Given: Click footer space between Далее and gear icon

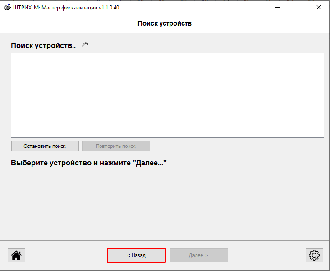Looking at the screenshot, I should pos(266,255).
